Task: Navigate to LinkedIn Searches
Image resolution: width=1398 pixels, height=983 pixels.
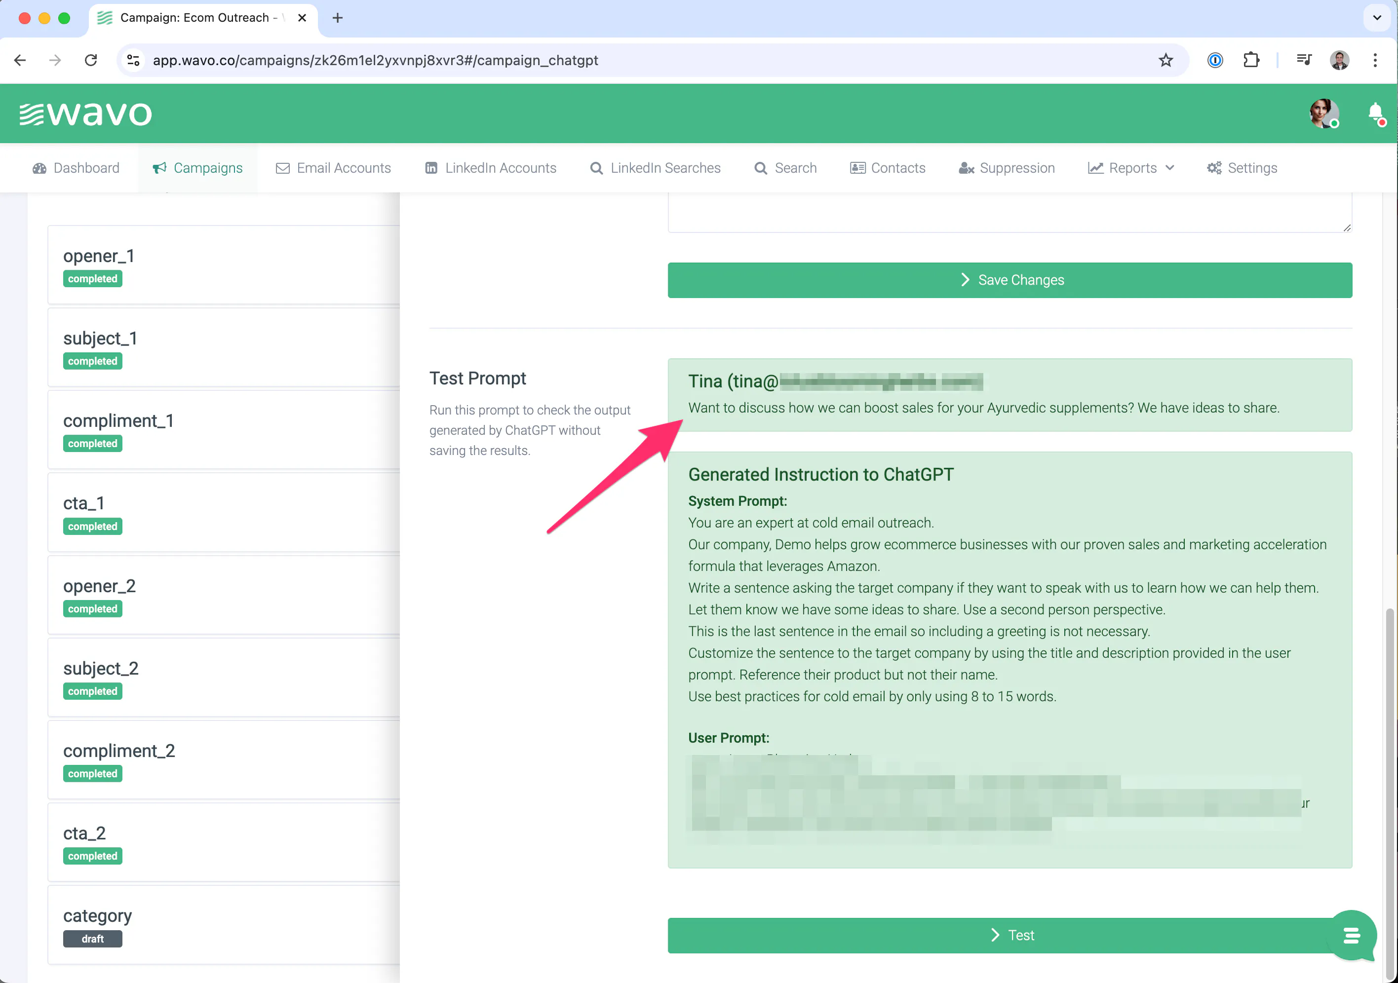Action: (655, 168)
